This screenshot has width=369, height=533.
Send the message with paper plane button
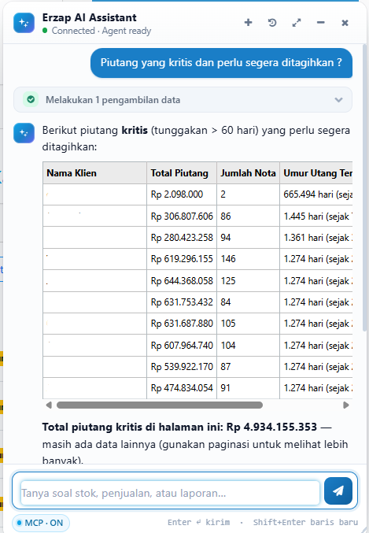338,490
